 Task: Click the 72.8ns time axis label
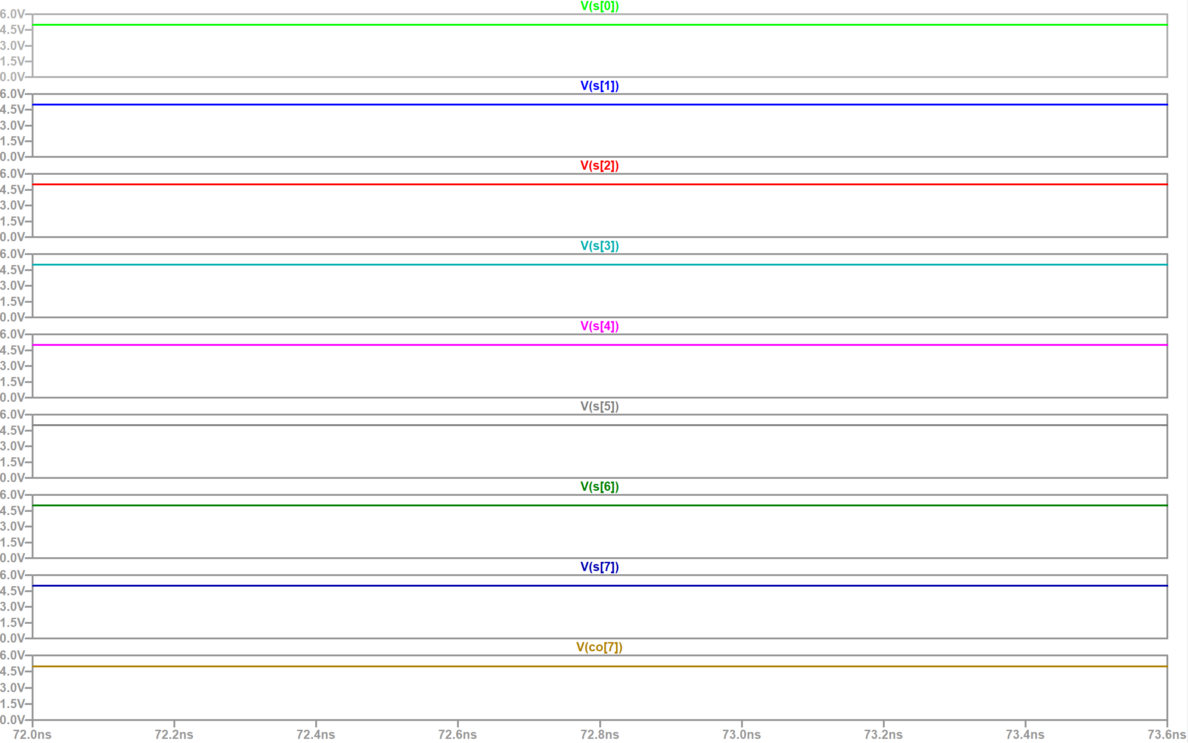[599, 735]
